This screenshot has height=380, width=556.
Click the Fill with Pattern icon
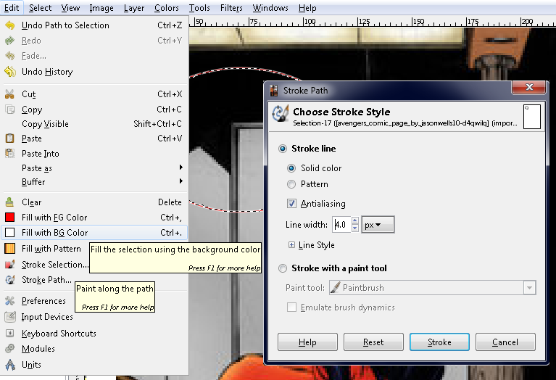10,248
